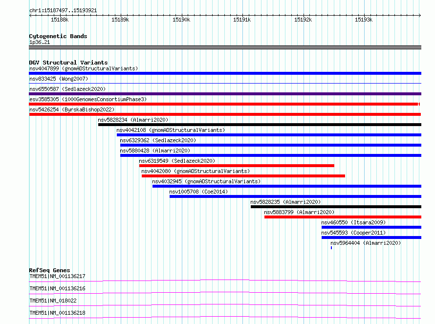Click the RefSeq Genes track title

click(x=49, y=270)
